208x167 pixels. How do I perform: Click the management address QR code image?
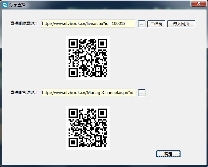[88, 128]
